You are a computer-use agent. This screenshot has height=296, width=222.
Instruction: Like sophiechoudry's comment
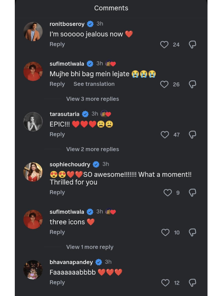(168, 193)
